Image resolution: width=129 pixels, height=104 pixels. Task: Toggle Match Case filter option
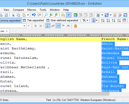click(x=53, y=26)
